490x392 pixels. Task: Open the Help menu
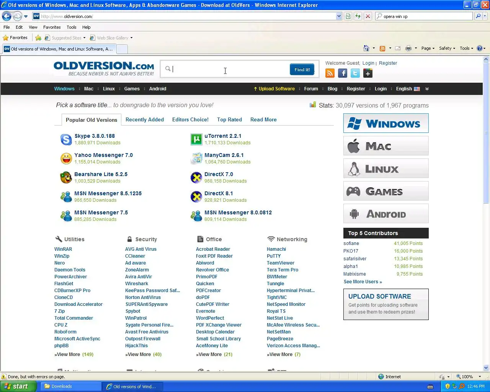(86, 27)
